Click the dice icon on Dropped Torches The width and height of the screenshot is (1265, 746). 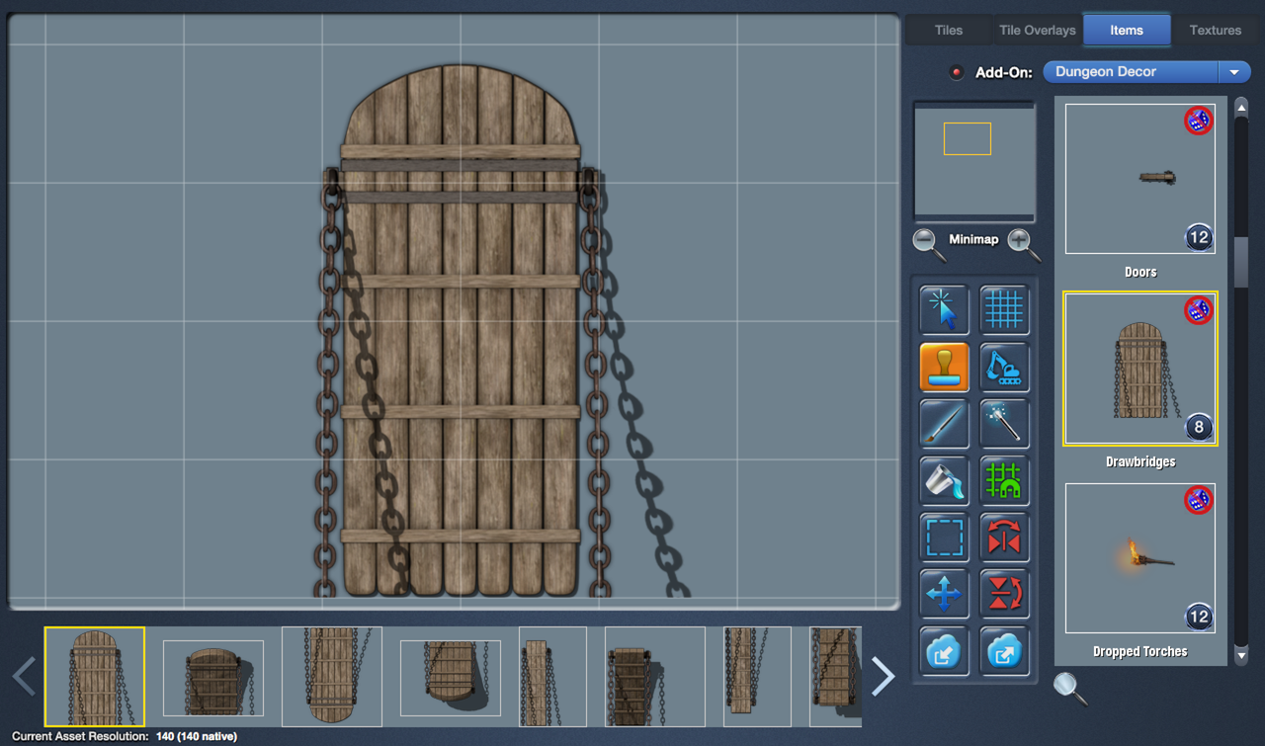[1199, 500]
